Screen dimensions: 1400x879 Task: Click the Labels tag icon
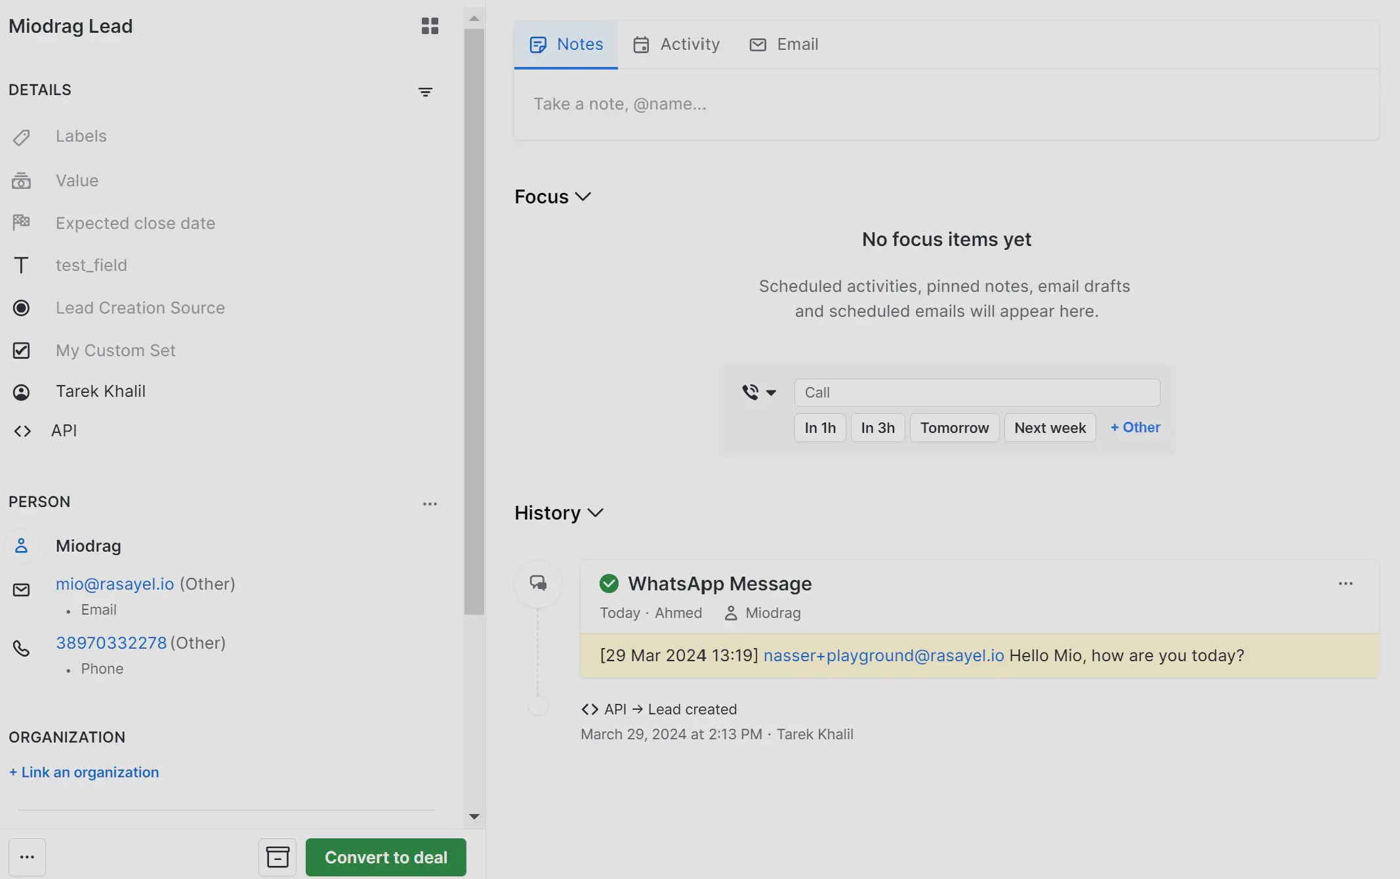pyautogui.click(x=21, y=137)
